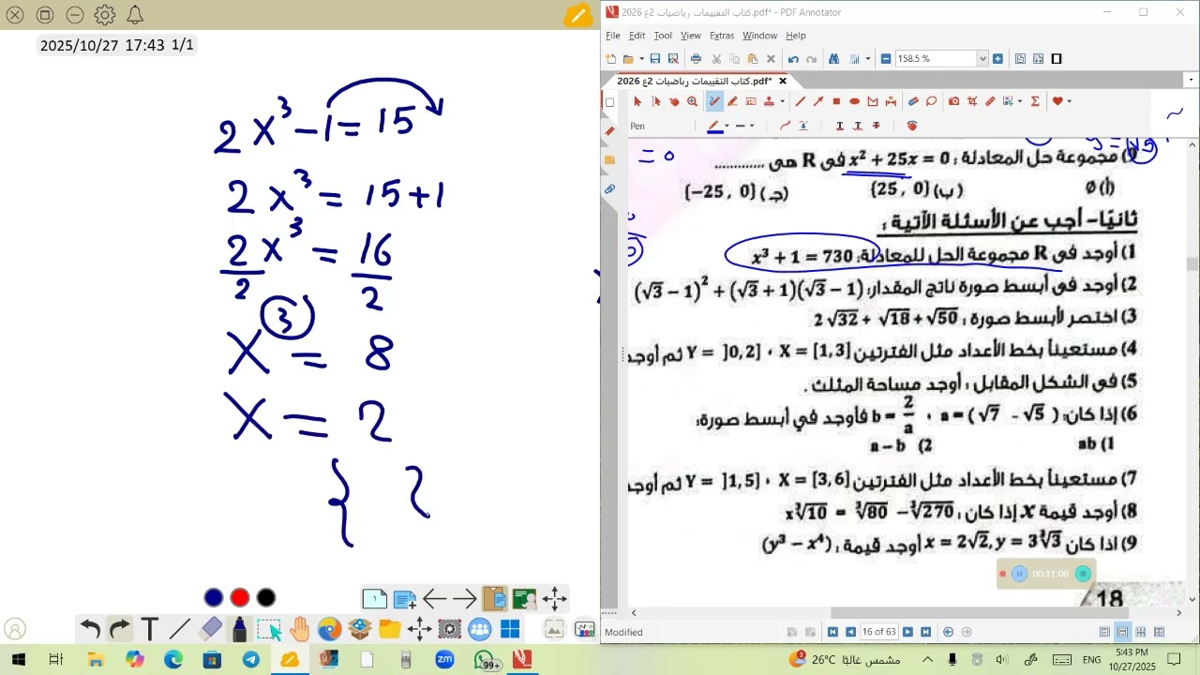Open the Window menu

pos(759,36)
